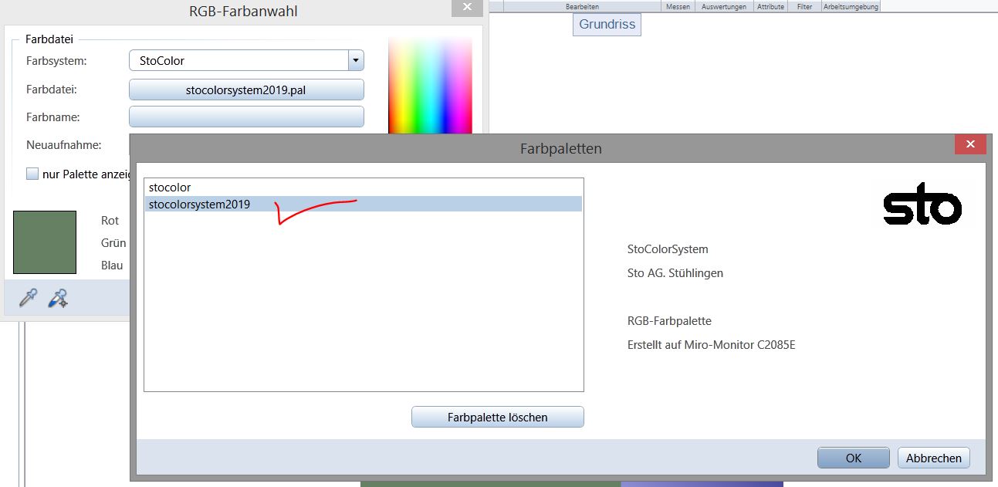Viewport: 998px width, 487px height.
Task: Select the eyedropper color picker tool
Action: pos(28,298)
